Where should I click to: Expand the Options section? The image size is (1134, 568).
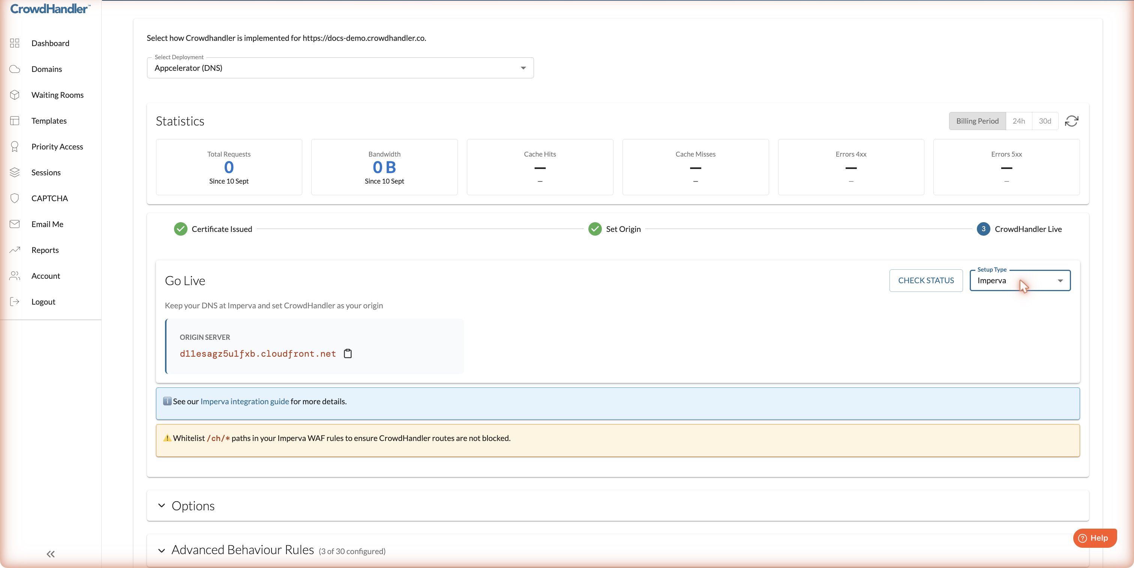(x=618, y=506)
